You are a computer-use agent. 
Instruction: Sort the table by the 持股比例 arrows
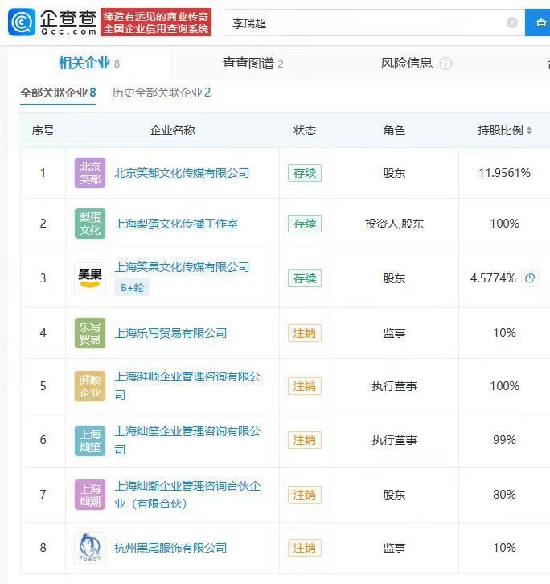pyautogui.click(x=529, y=131)
